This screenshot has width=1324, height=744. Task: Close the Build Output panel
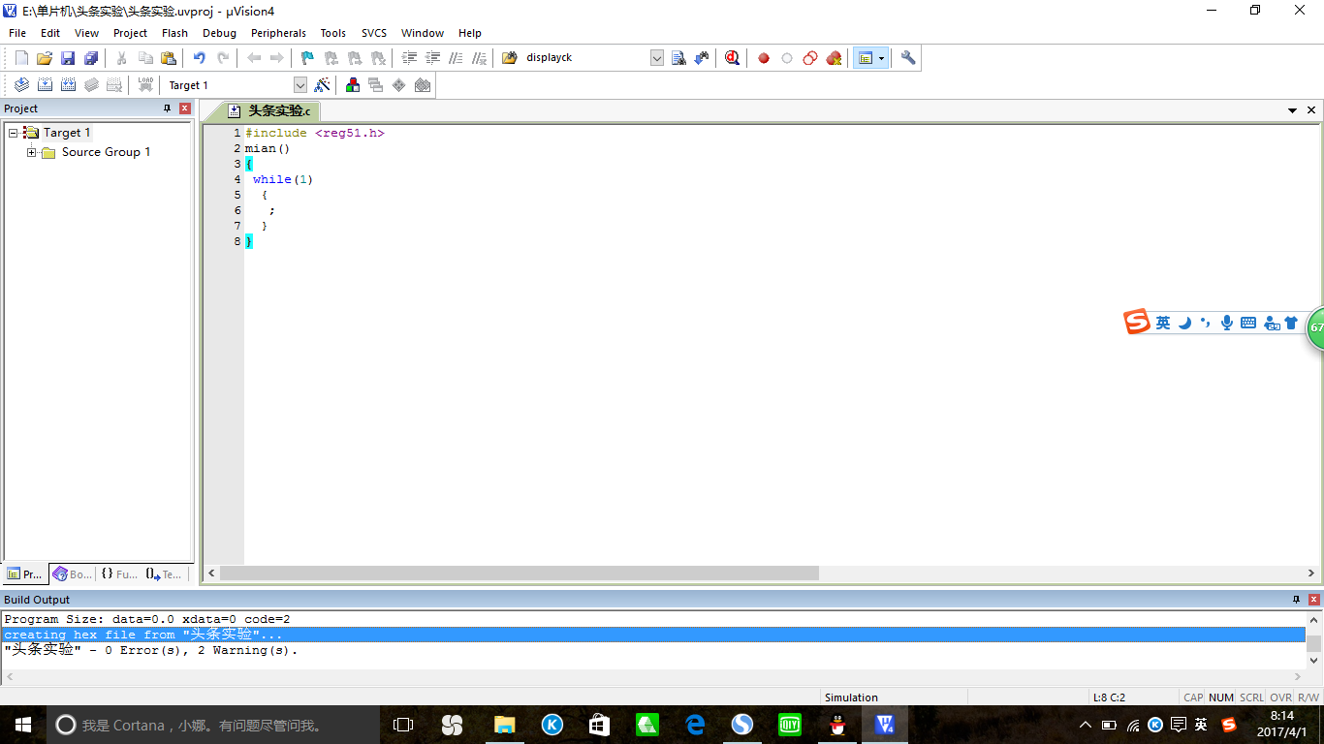pos(1315,600)
